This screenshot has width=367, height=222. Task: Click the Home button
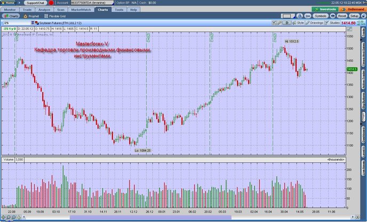pyautogui.click(x=8, y=3)
